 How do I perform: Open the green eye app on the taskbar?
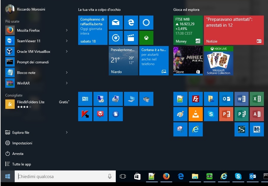pos(209,176)
